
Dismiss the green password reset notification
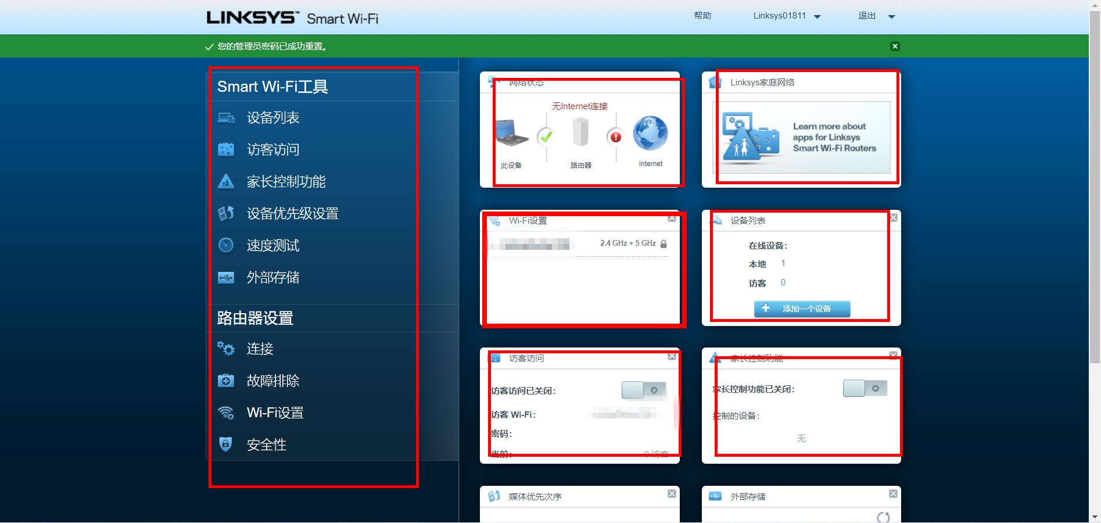click(x=895, y=45)
